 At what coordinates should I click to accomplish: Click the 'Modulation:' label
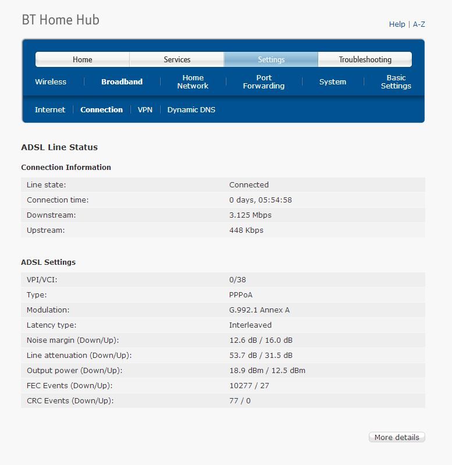click(x=48, y=310)
